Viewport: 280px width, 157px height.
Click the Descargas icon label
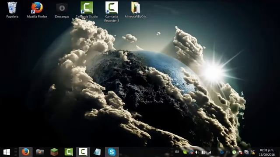pyautogui.click(x=62, y=17)
